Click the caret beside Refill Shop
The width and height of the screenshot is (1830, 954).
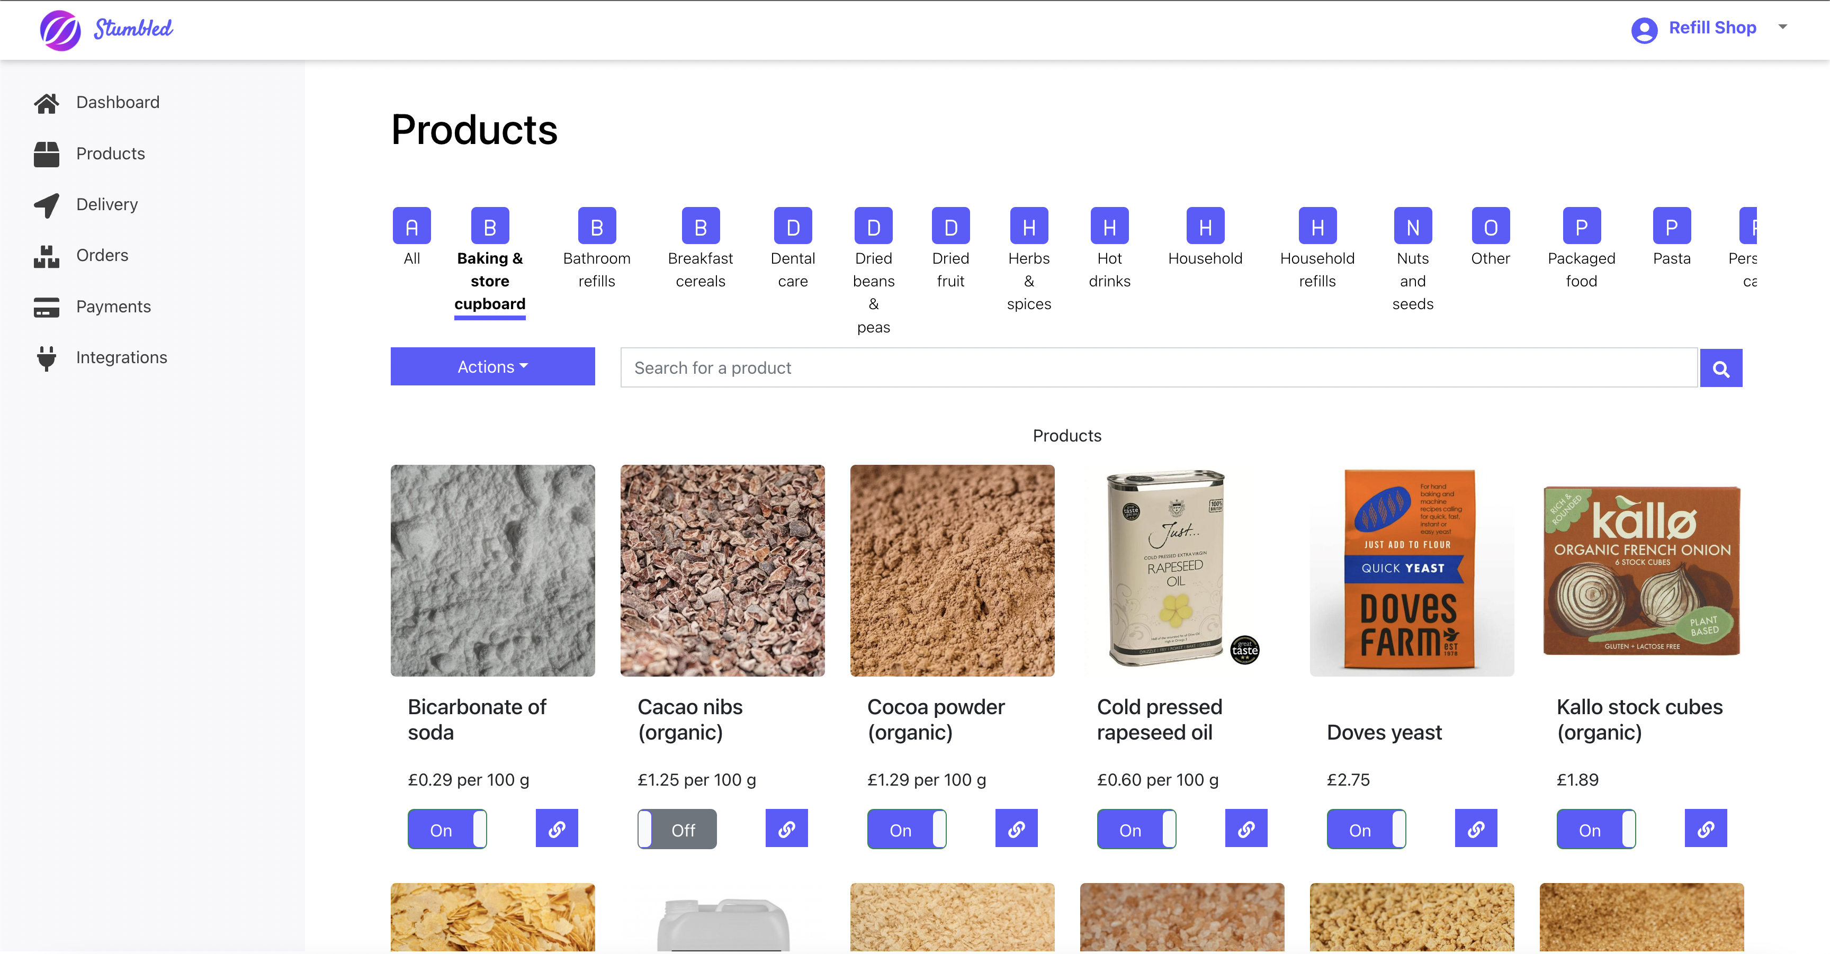(1782, 27)
